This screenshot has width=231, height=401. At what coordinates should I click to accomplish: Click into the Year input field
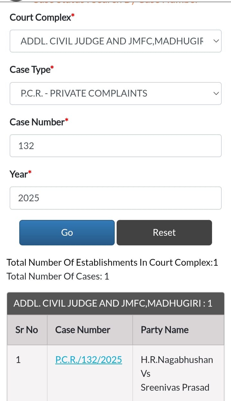click(x=115, y=198)
